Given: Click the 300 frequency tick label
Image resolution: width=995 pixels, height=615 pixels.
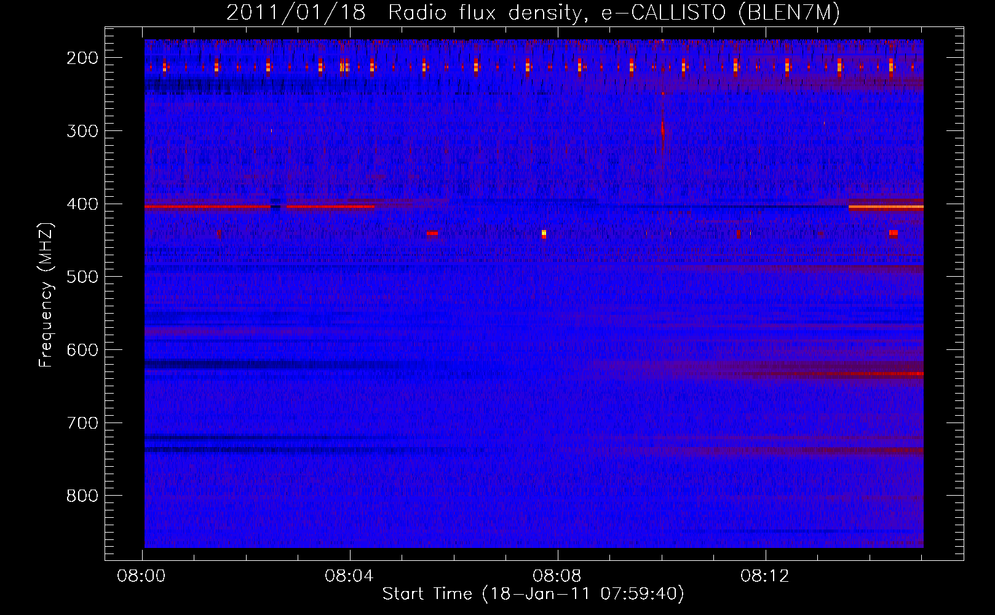Looking at the screenshot, I should click(82, 131).
